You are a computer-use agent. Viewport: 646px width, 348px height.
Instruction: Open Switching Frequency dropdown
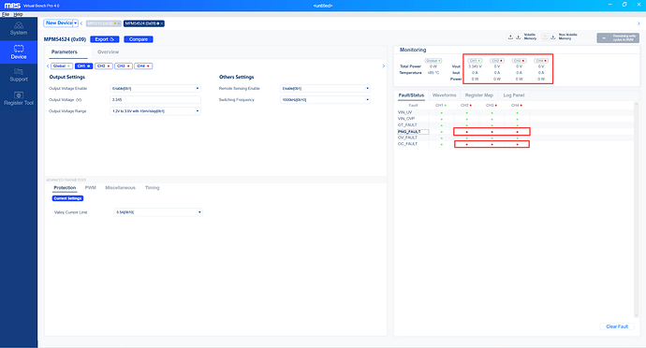click(x=325, y=100)
